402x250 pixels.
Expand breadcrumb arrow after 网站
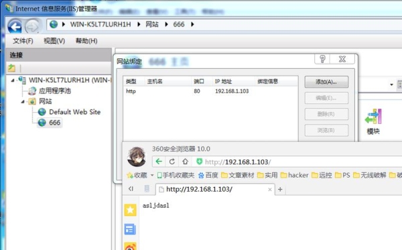(166, 24)
